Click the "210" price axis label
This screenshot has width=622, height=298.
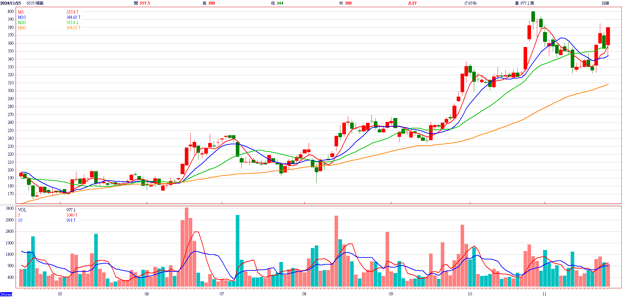11,162
